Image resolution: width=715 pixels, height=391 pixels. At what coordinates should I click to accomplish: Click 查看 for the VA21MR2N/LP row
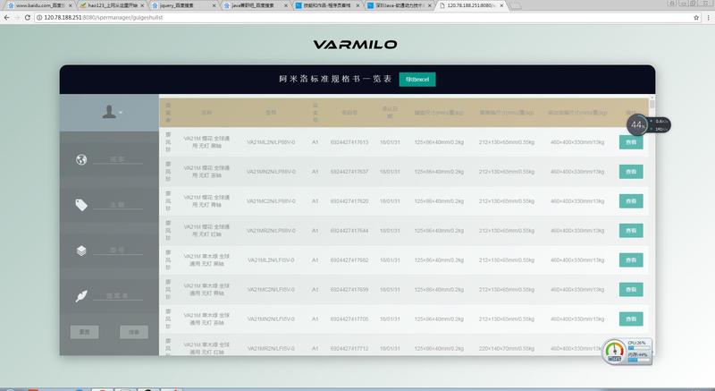pos(631,231)
